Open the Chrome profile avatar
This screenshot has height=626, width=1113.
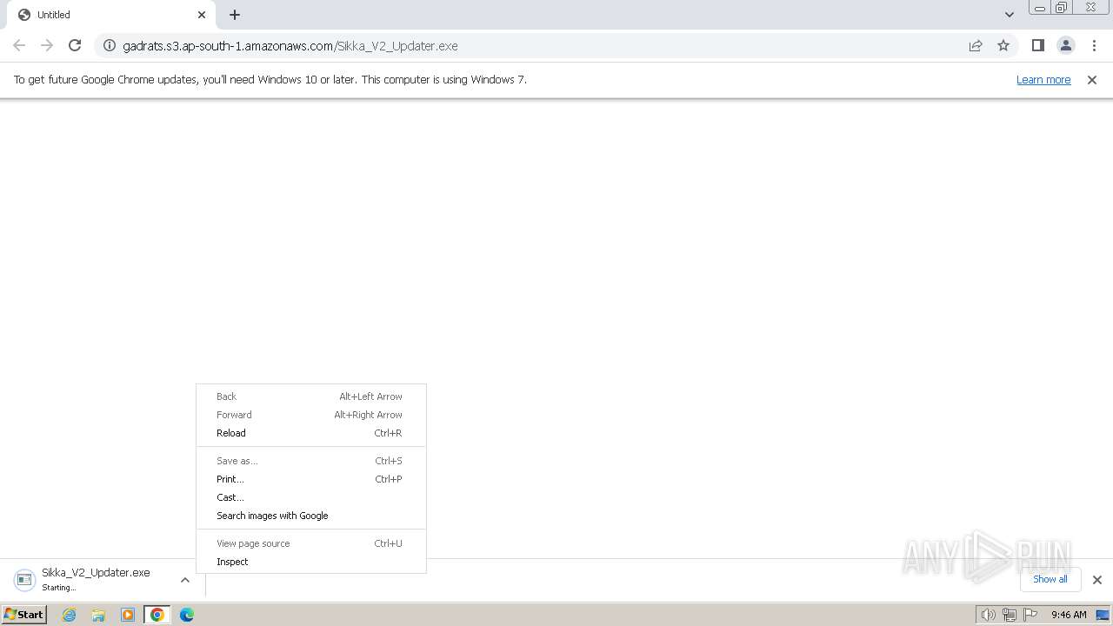pyautogui.click(x=1065, y=45)
